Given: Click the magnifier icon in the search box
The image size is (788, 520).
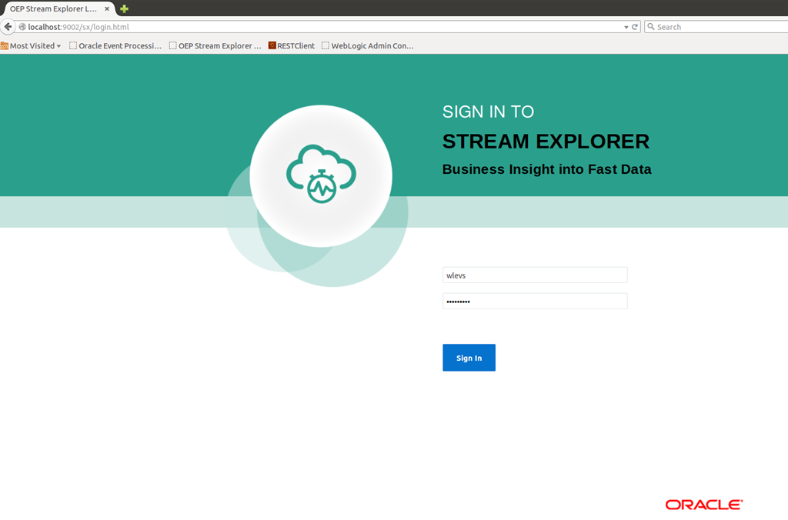Looking at the screenshot, I should pyautogui.click(x=651, y=27).
